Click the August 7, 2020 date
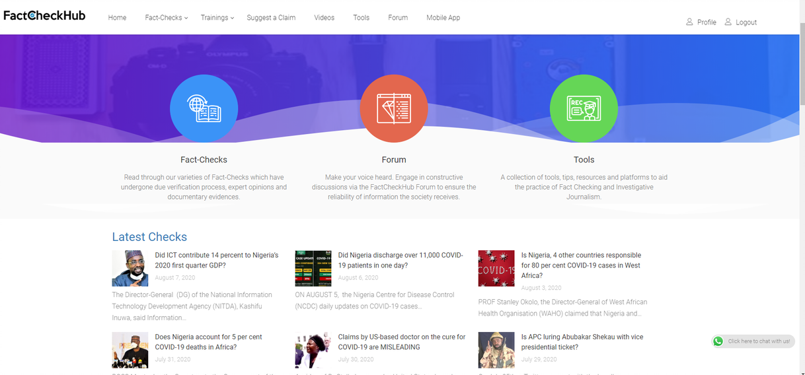Image resolution: width=805 pixels, height=375 pixels. coord(175,278)
